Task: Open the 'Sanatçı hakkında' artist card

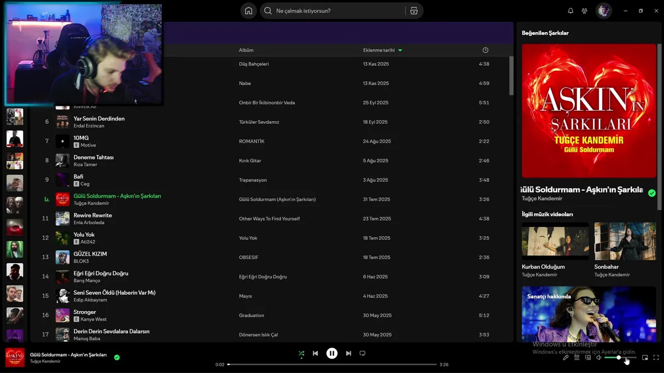Action: click(589, 314)
